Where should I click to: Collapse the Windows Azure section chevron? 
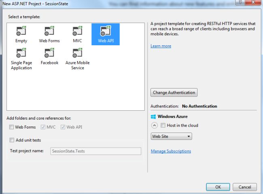154,125
